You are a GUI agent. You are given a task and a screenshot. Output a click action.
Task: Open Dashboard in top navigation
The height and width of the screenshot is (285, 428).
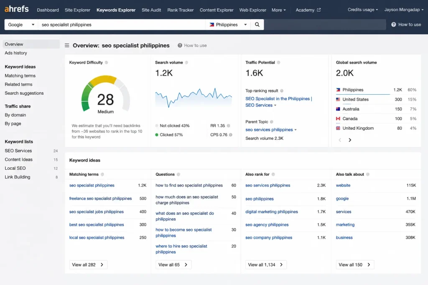coord(48,10)
